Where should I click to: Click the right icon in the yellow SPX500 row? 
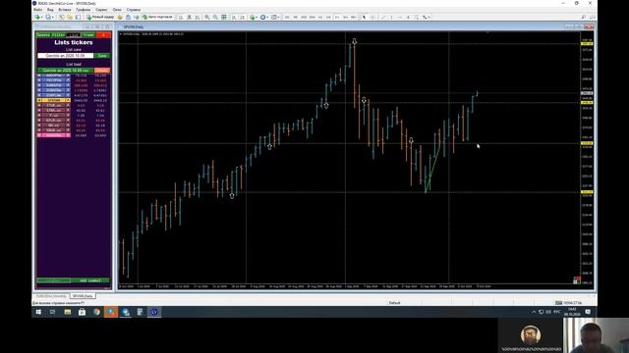(x=68, y=100)
